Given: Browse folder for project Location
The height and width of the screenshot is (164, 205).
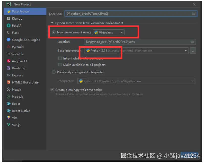Looking at the screenshot, I should click(193, 14).
